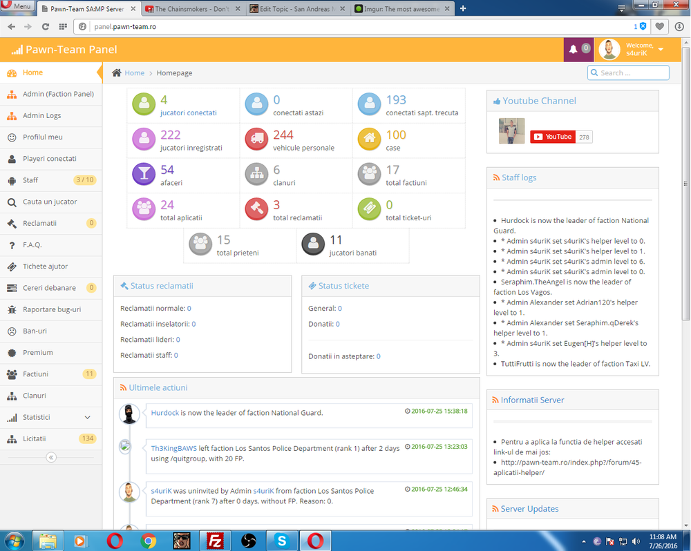
Task: Switch to the Imgur browser tab
Action: click(402, 8)
